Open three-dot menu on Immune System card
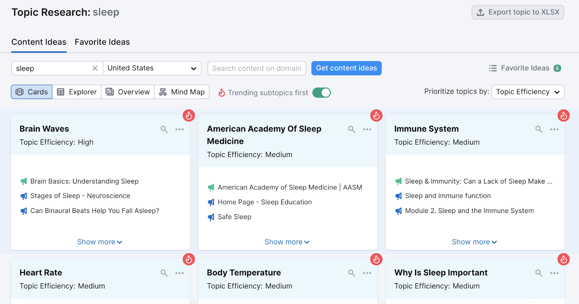 pos(554,129)
